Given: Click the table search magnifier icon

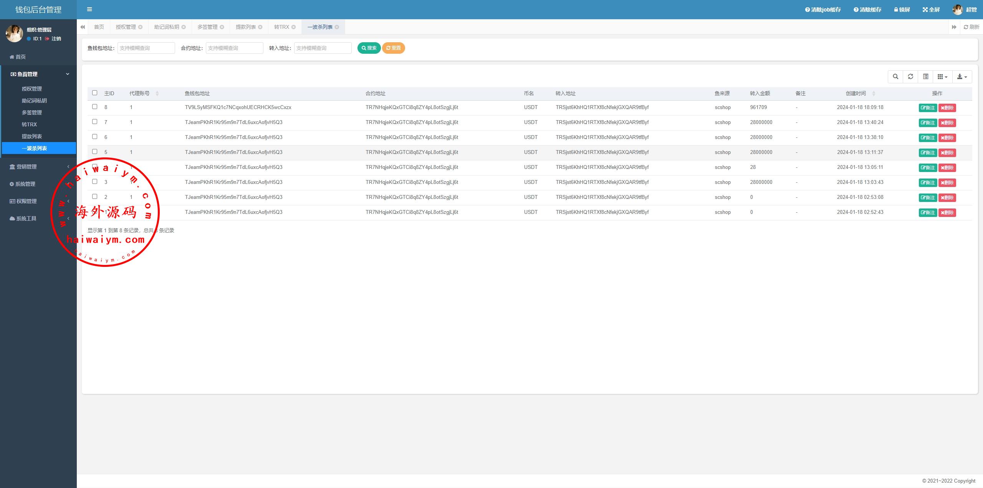Looking at the screenshot, I should click(895, 77).
